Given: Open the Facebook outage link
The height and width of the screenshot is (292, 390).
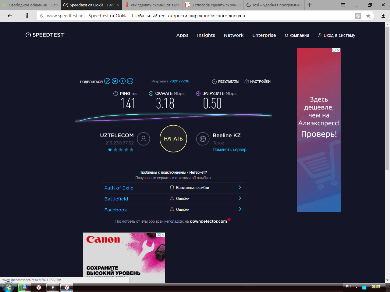Looking at the screenshot, I should click(x=115, y=210).
